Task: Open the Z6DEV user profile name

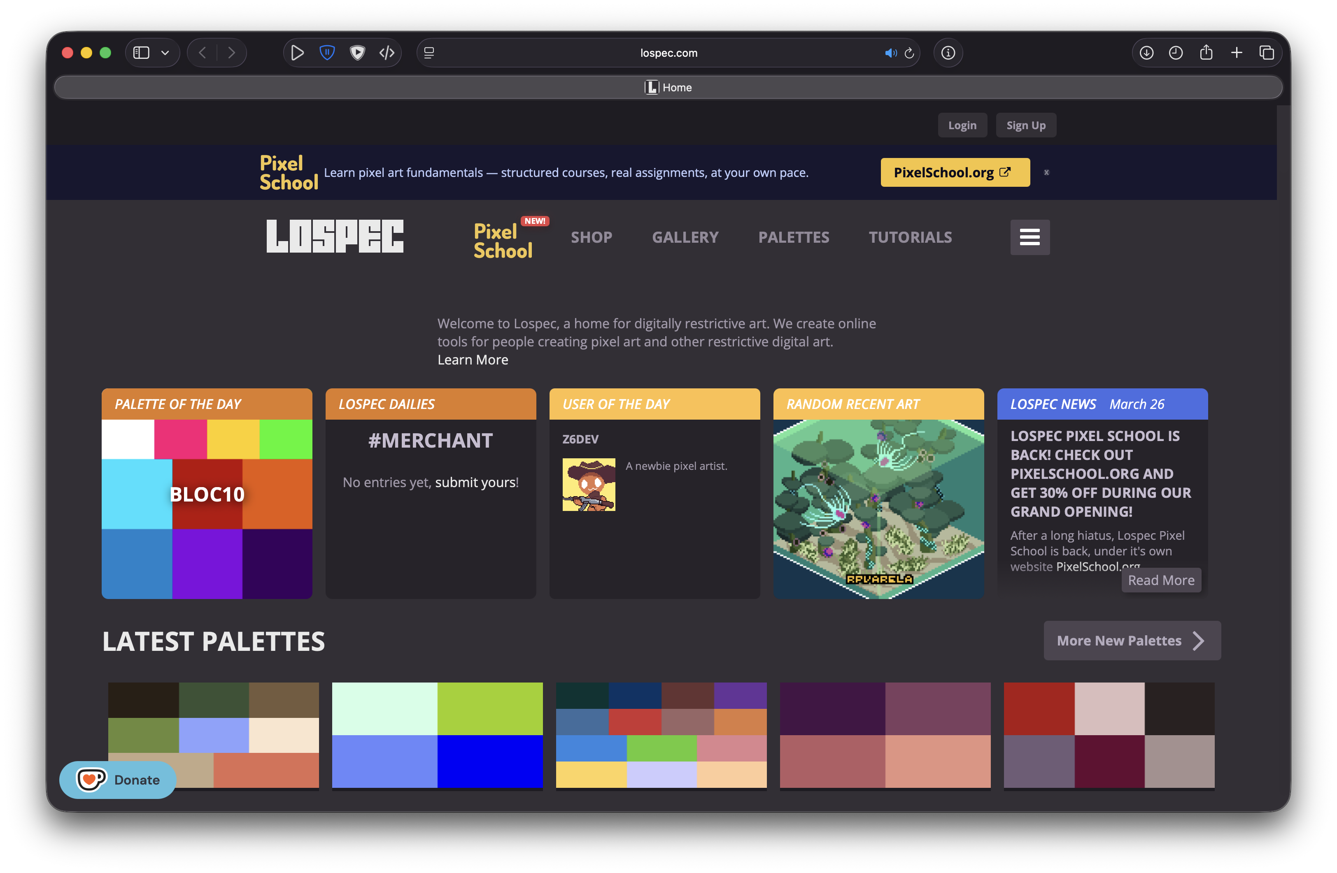Action: [580, 440]
